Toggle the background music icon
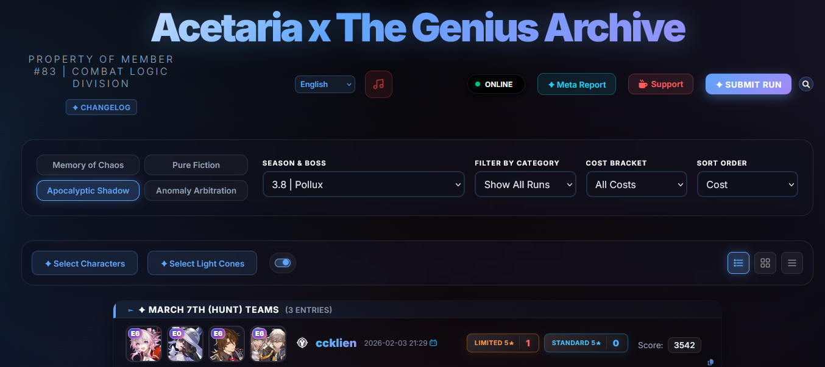Viewport: 825px width, 367px height. (x=378, y=85)
